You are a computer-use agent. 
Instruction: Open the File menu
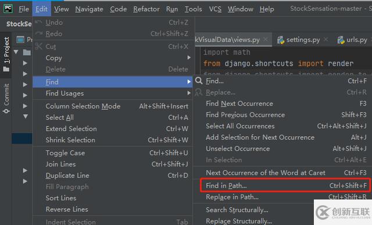(x=24, y=9)
